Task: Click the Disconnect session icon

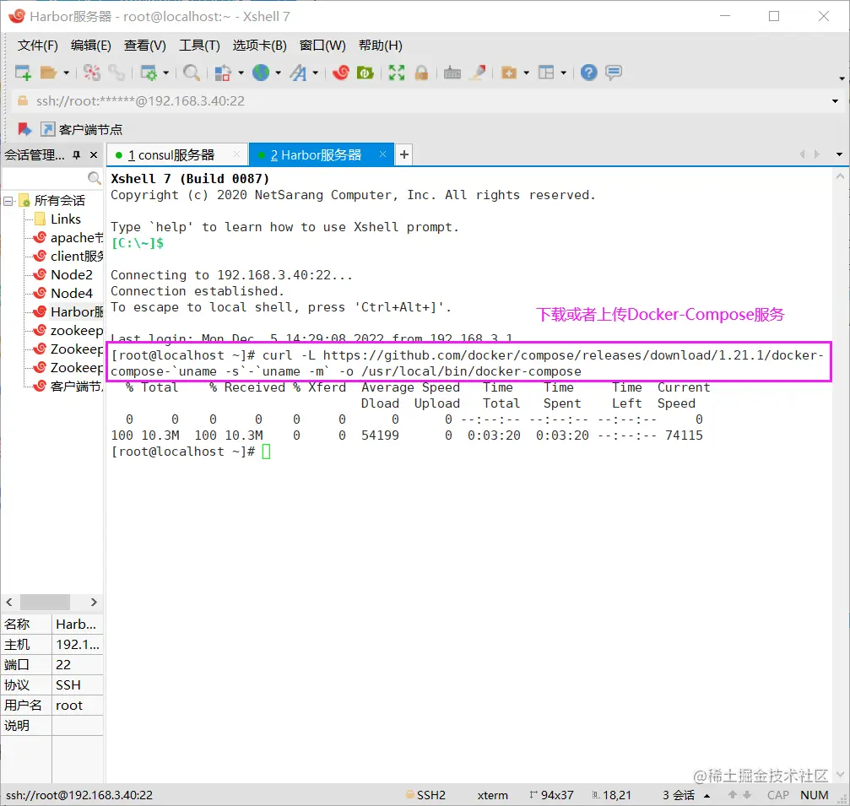Action: [92, 72]
